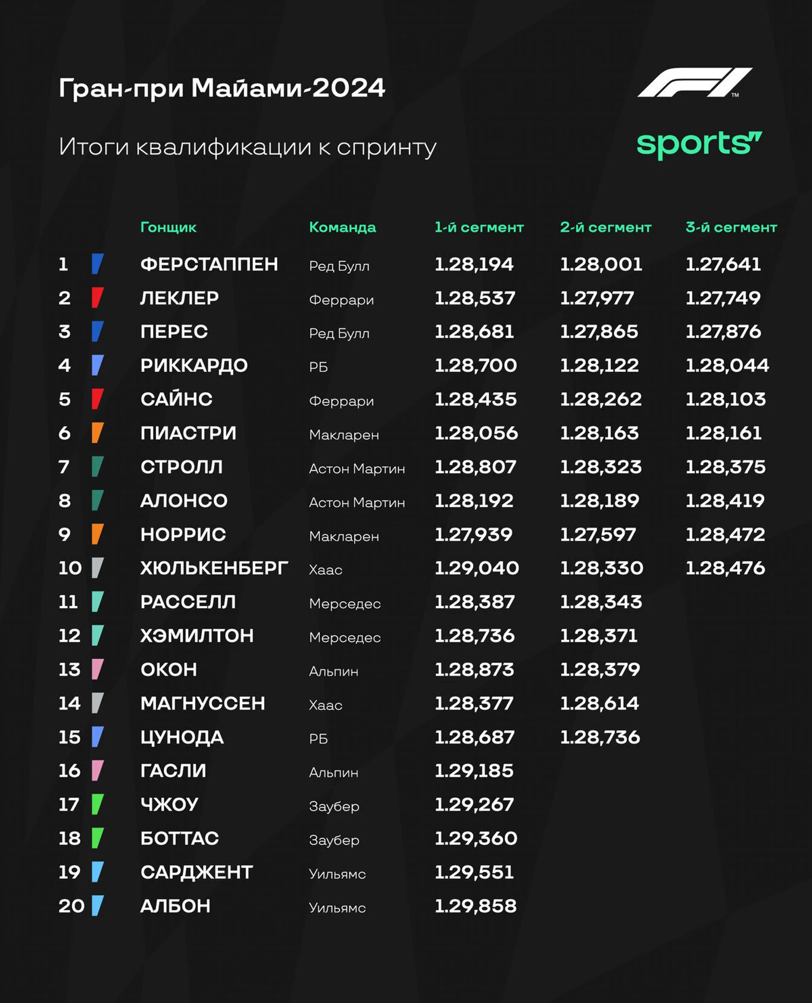
Task: Click the Гонщик column header
Action: (x=169, y=228)
